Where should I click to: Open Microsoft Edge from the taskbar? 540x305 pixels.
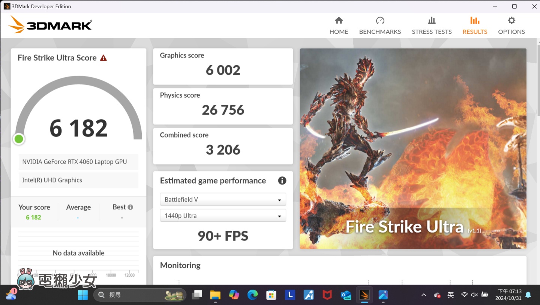coord(252,295)
